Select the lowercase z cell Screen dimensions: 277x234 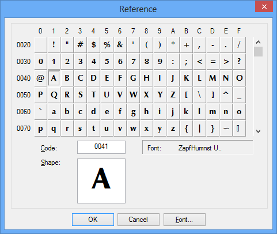coord(173,129)
